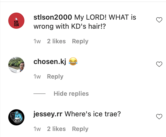The height and width of the screenshot is (137, 166).
Task: Visit the chosen.kj username link
Action: click(50, 62)
